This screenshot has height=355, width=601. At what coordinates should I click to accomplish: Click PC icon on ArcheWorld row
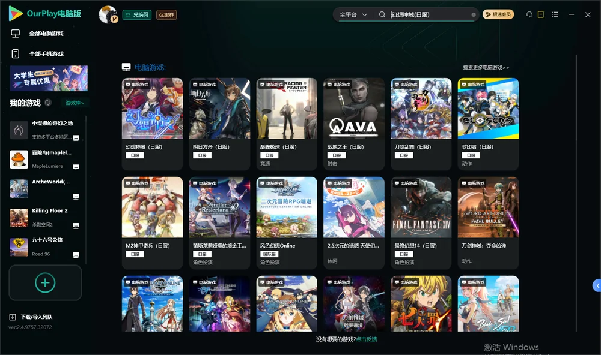[x=76, y=197]
